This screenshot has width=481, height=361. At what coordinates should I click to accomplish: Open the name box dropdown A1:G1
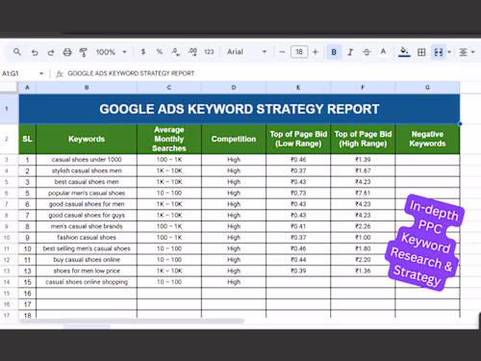(41, 73)
